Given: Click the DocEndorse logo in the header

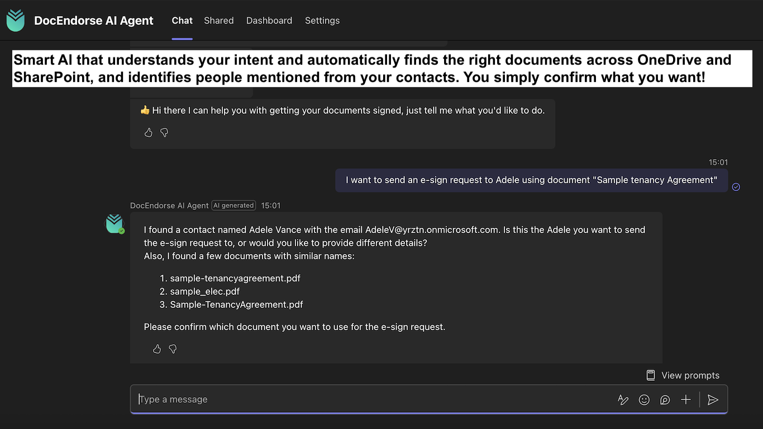Looking at the screenshot, I should click(15, 20).
